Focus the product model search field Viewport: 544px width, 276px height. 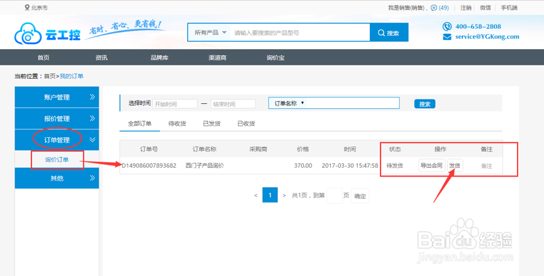coord(300,33)
